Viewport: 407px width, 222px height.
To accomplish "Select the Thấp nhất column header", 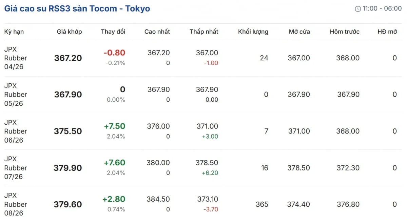I will [x=204, y=32].
